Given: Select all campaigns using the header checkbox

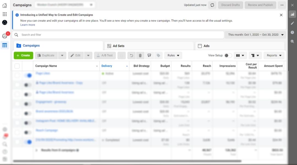Looking at the screenshot, I should pyautogui.click(x=17, y=66).
